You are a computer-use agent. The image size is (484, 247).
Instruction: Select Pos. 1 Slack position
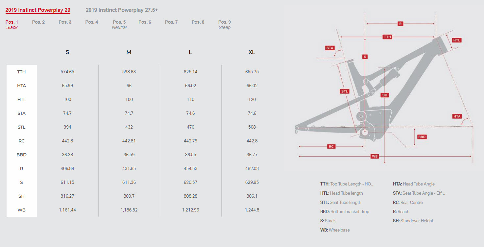pyautogui.click(x=12, y=25)
